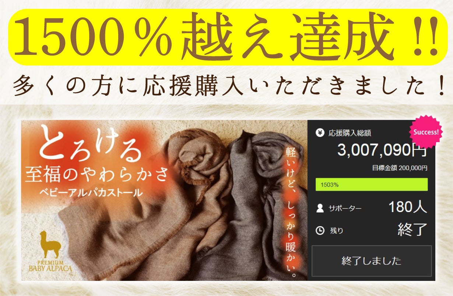The width and height of the screenshot is (453, 296).
Task: Click the 目標金額 200,000円 text
Action: click(400, 168)
